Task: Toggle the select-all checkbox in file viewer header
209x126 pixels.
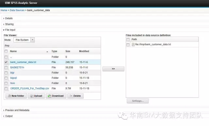Action: click(6, 51)
